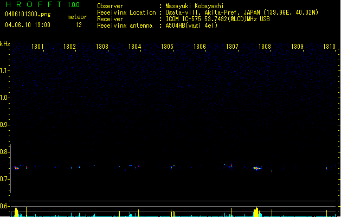Click the strong meteor echo before 1308
This screenshot has width=341, height=217.
point(257,168)
